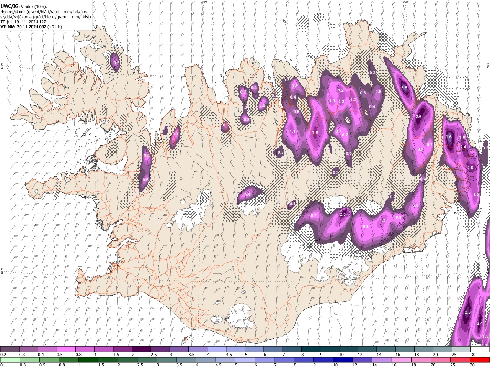Select the deep blue swatch labeled 10 in the bottom legend
Image resolution: width=490 pixels, height=368 pixels.
point(343,360)
